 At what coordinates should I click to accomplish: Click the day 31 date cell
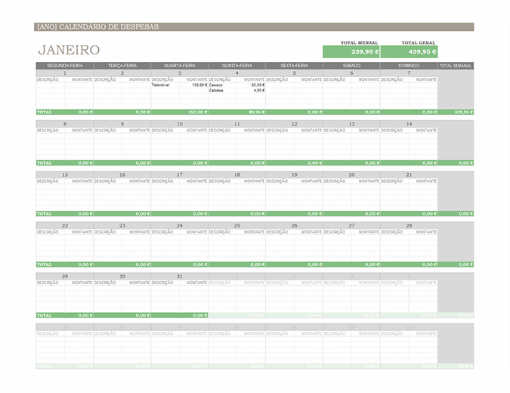click(179, 277)
